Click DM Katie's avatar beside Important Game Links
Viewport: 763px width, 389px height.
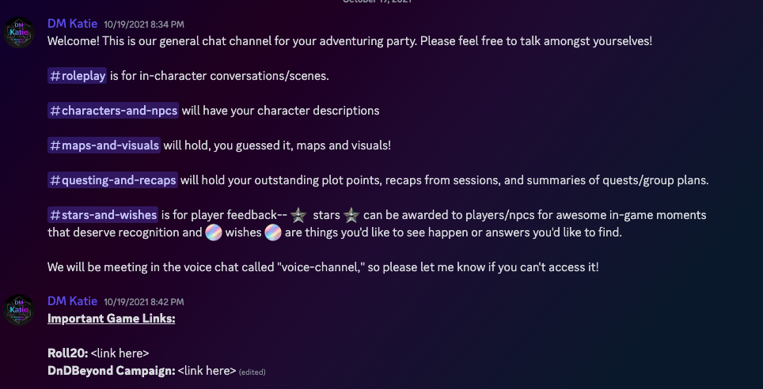coord(19,309)
